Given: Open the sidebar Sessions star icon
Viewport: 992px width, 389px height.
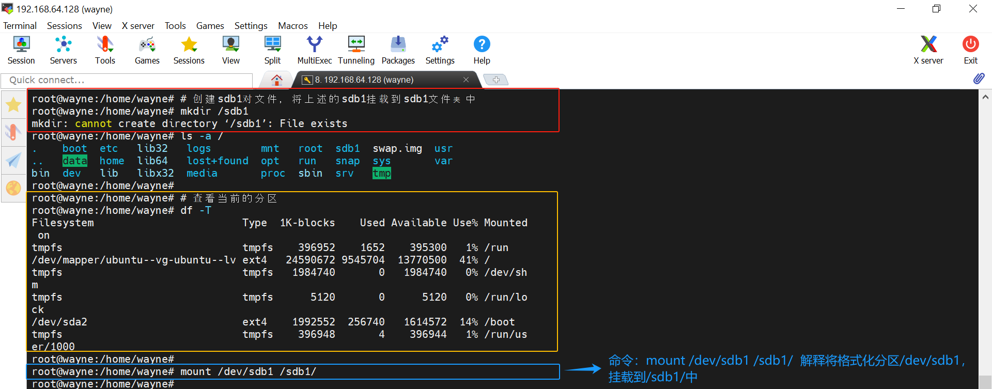Looking at the screenshot, I should [13, 105].
